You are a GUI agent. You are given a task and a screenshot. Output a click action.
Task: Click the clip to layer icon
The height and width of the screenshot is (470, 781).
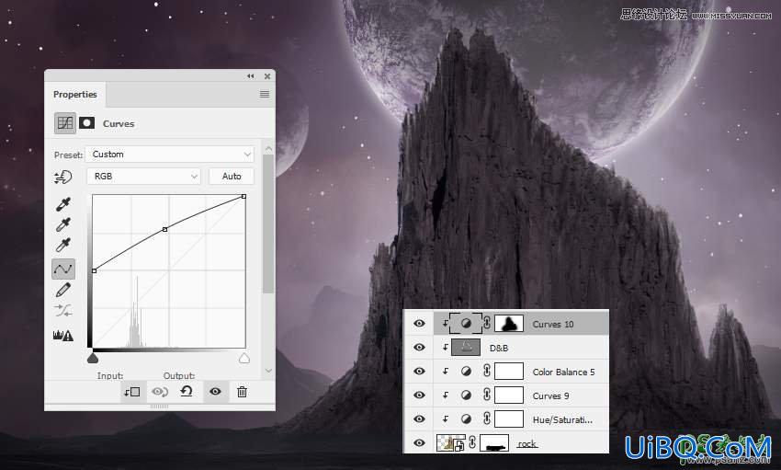click(132, 392)
